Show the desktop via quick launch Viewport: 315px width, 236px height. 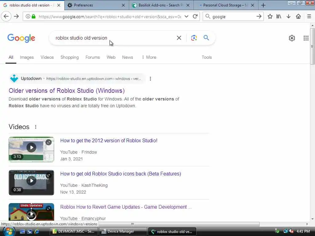coord(22,231)
